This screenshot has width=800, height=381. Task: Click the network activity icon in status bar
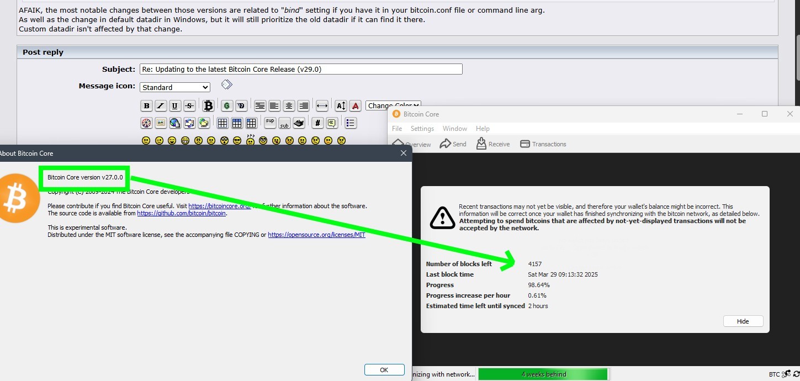(x=787, y=374)
